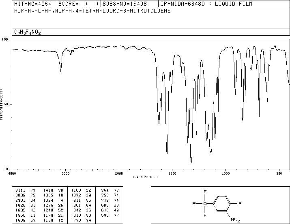Click the IR-NIDA-63480 LIQUID FILM label

(206, 4)
